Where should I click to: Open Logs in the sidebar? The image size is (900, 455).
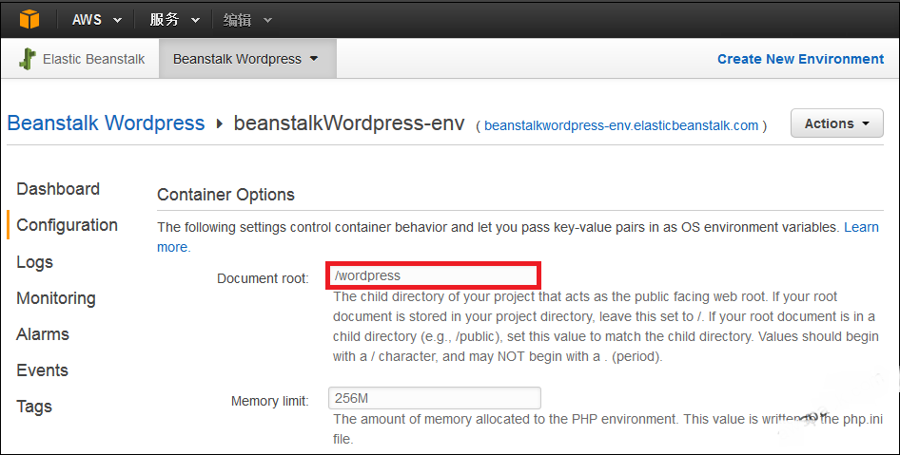click(34, 262)
